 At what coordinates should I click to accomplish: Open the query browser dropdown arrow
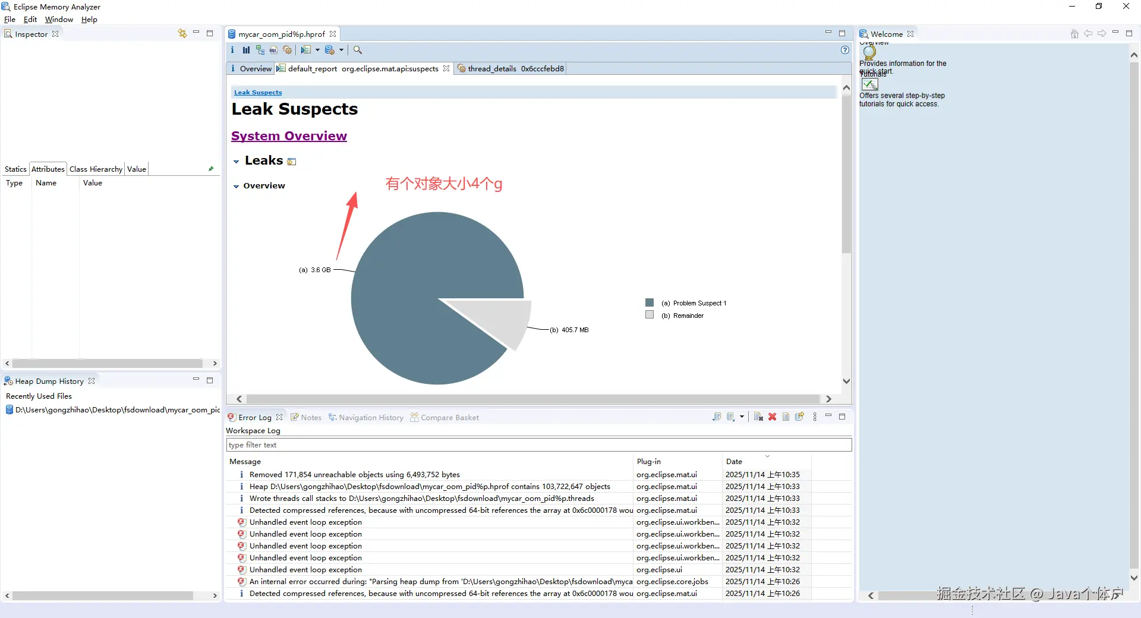click(x=341, y=51)
